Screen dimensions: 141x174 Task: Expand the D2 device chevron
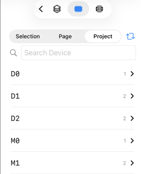pyautogui.click(x=132, y=118)
